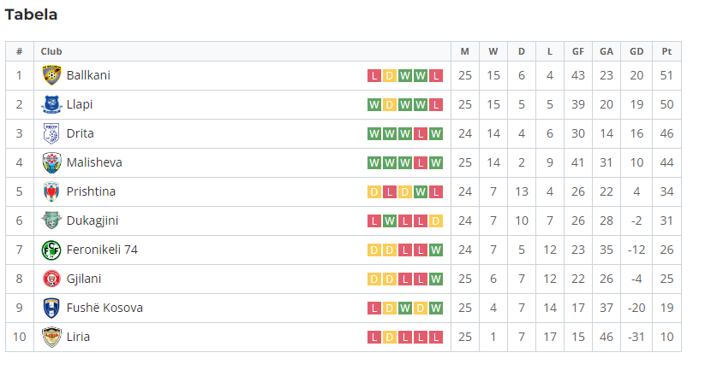Click the Llapi club crest icon
This screenshot has height=388, width=717.
pyautogui.click(x=51, y=104)
